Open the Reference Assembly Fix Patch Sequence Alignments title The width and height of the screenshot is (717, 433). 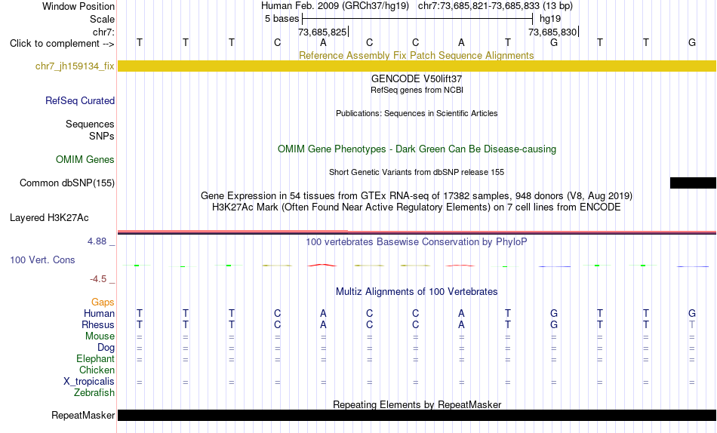click(416, 55)
